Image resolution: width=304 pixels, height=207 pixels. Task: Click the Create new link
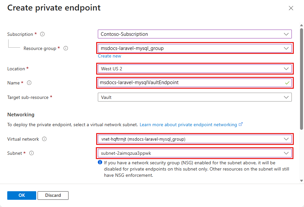pyautogui.click(x=109, y=56)
